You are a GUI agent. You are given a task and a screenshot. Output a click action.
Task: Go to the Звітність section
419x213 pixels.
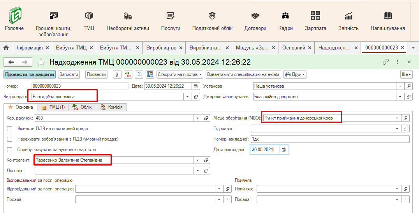tap(348, 19)
